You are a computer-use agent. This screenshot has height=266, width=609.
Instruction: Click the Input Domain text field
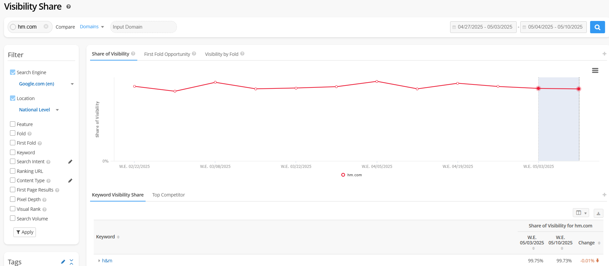[x=143, y=27]
